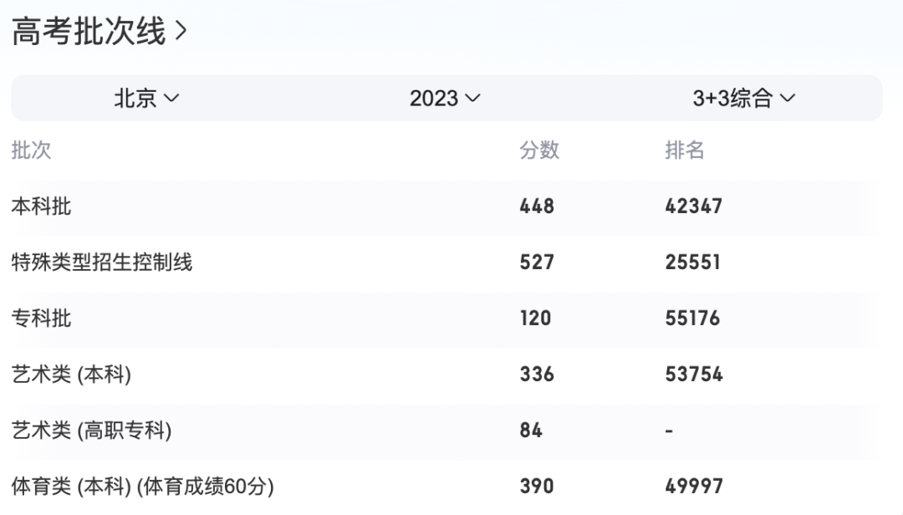Click the 批次 column header

tap(31, 150)
